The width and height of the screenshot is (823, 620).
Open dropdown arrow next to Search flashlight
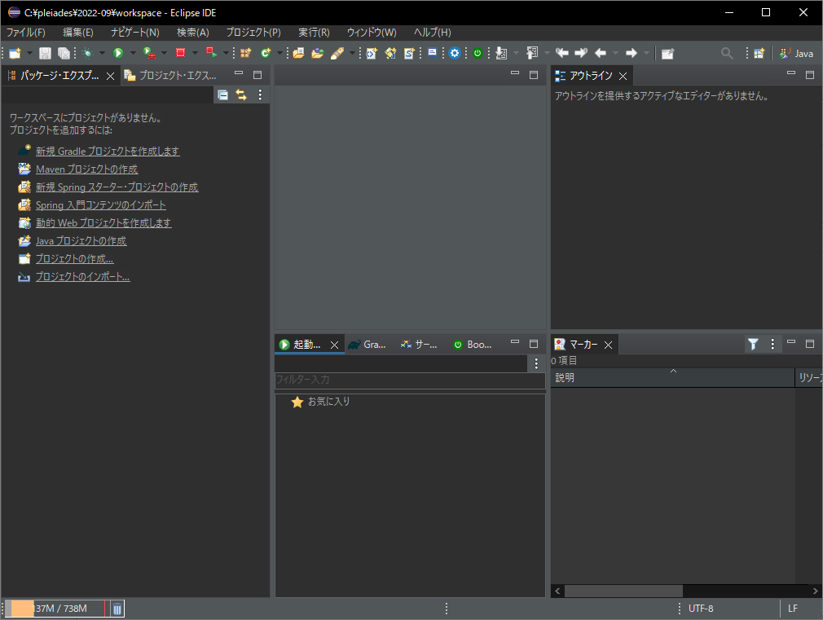click(352, 53)
